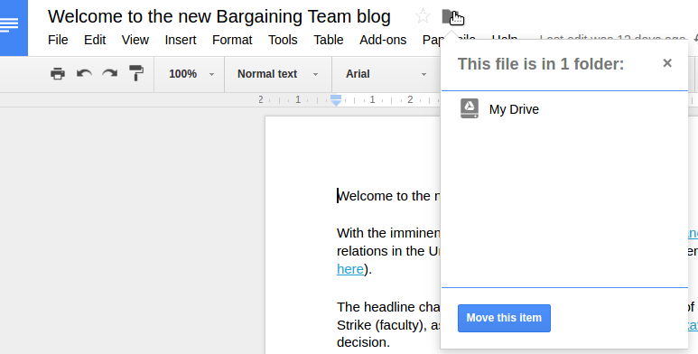Follow the "here" hyperlink in the document
The width and height of the screenshot is (698, 354).
tap(349, 269)
